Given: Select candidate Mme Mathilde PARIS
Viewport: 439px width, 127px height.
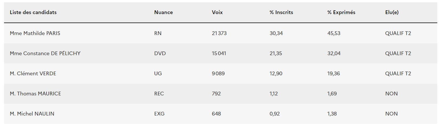Looking at the screenshot, I should [x=35, y=33].
